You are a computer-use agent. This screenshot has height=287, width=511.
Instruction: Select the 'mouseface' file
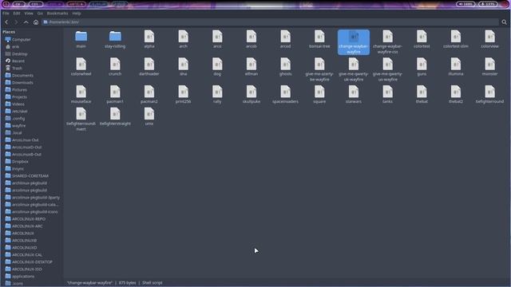click(81, 95)
